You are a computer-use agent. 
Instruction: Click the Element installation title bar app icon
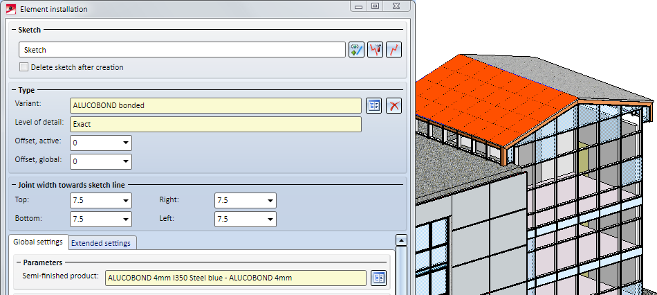[x=11, y=8]
